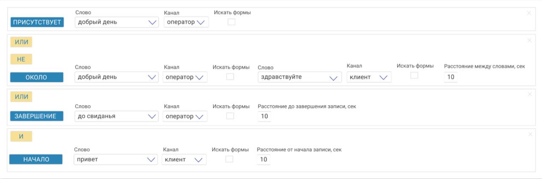
Task: Click the НАЧАЛО condition button
Action: [36, 159]
